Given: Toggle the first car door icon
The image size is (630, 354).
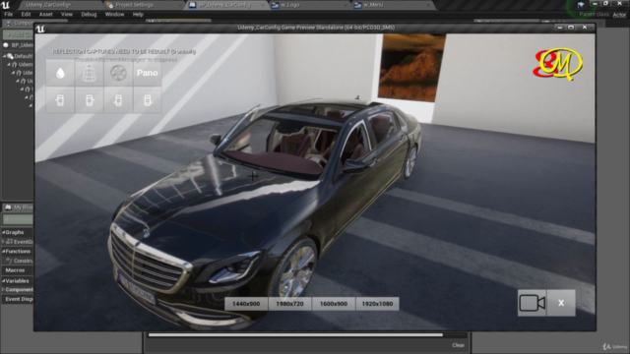Looking at the screenshot, I should 60,100.
